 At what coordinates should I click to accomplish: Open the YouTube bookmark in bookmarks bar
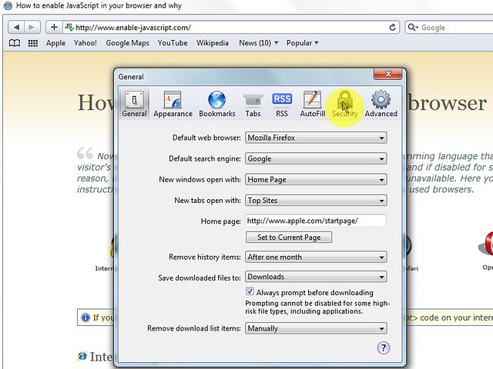[173, 43]
